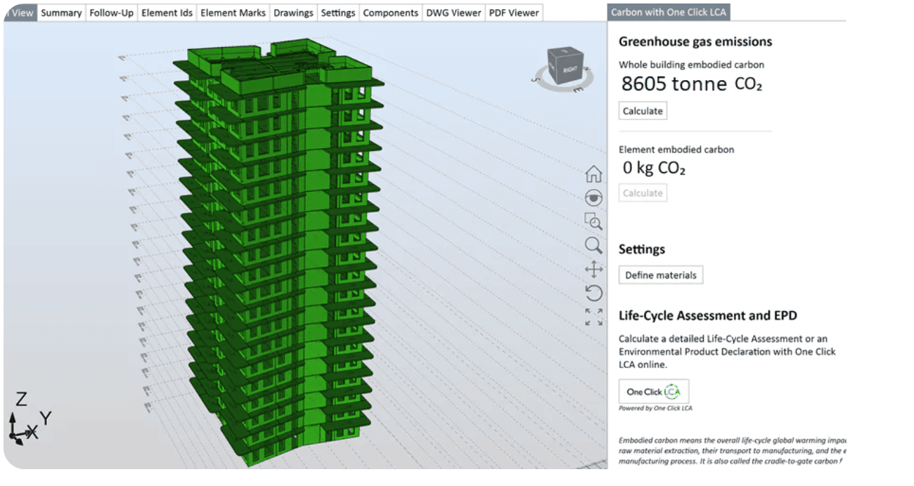
Task: Open the Drawings tab
Action: 293,13
